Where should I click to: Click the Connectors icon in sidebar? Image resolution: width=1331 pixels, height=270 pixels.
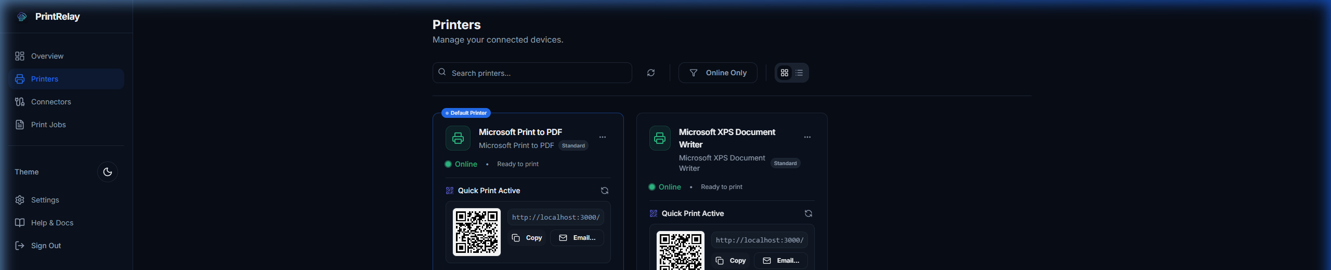[x=20, y=102]
